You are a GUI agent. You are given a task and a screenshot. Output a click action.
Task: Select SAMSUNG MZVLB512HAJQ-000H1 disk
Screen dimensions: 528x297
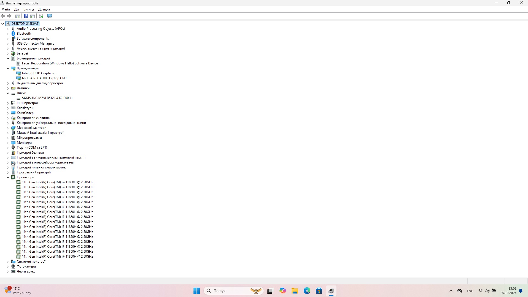tap(47, 98)
